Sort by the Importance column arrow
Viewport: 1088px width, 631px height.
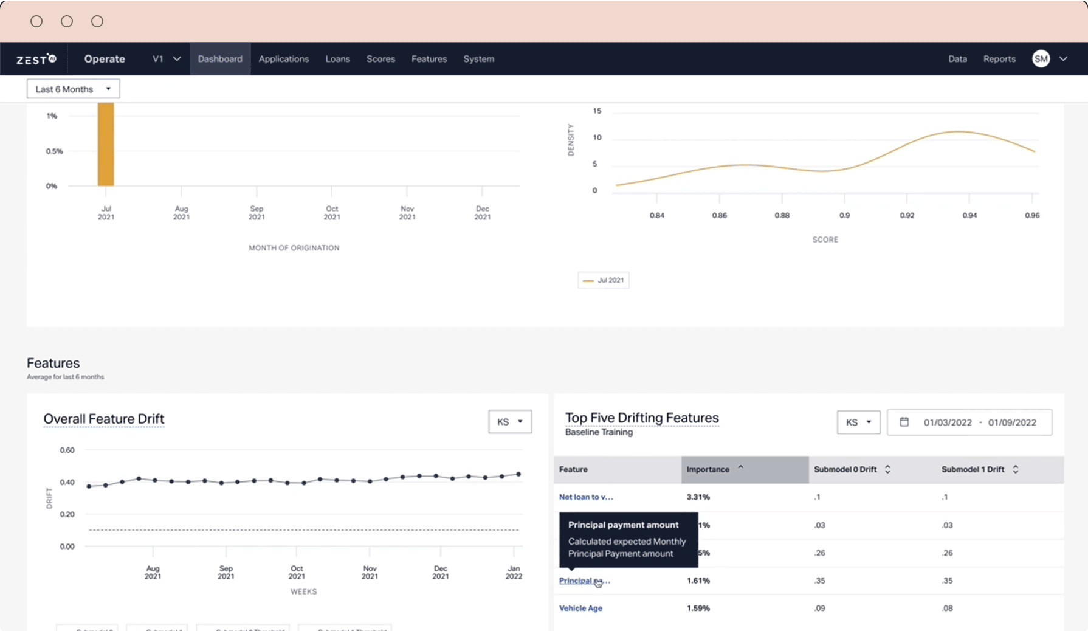(740, 467)
